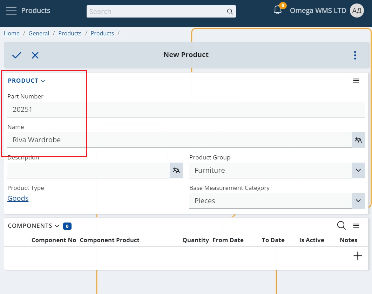Click the empty Description field

tap(88, 170)
